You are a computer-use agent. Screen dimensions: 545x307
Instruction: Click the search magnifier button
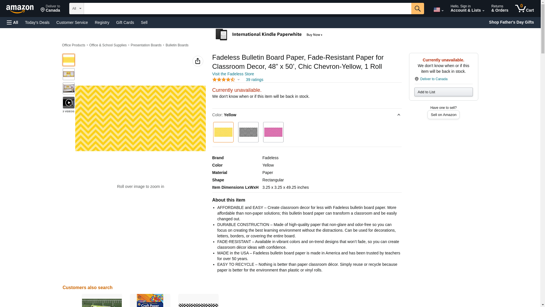click(x=417, y=9)
